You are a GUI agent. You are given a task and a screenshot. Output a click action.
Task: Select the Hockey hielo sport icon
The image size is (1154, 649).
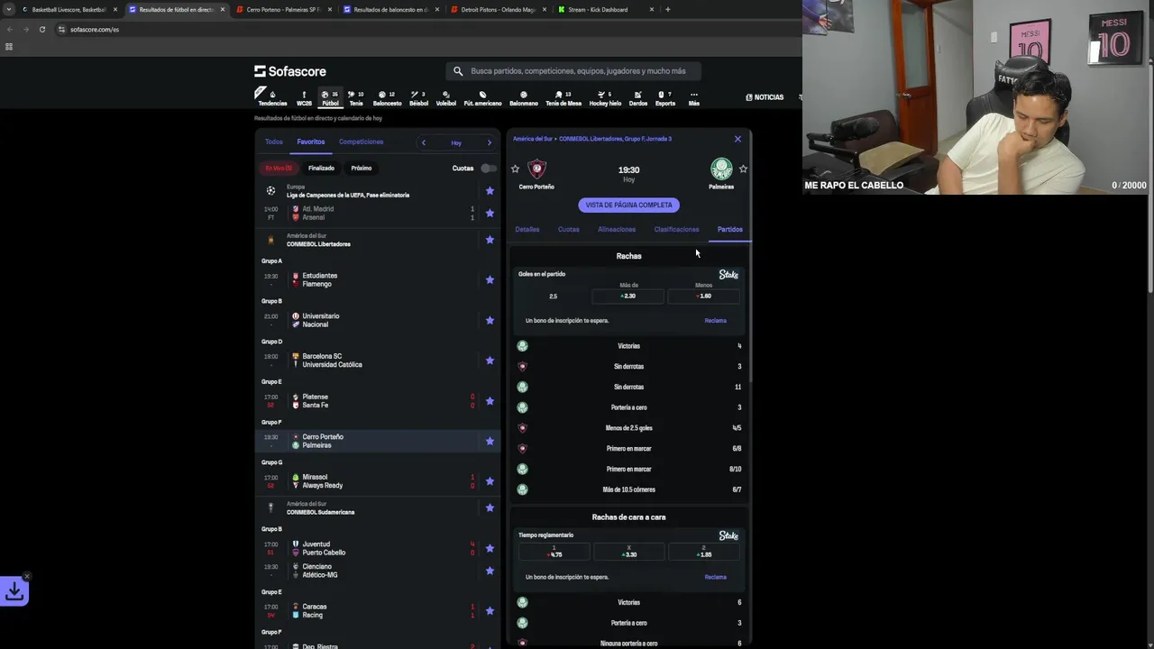click(605, 98)
